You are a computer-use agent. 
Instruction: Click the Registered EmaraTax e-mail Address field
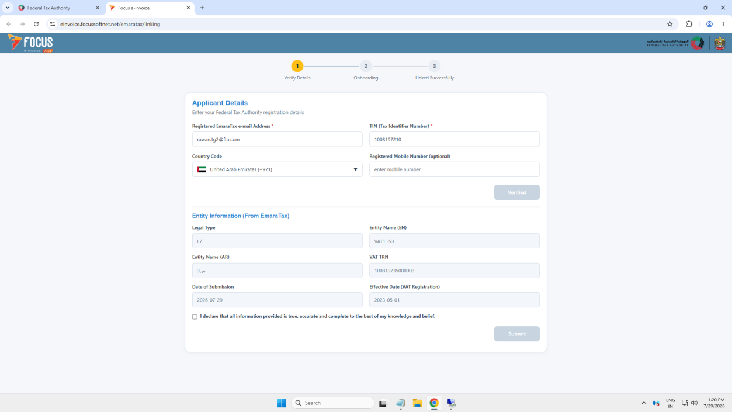click(277, 139)
